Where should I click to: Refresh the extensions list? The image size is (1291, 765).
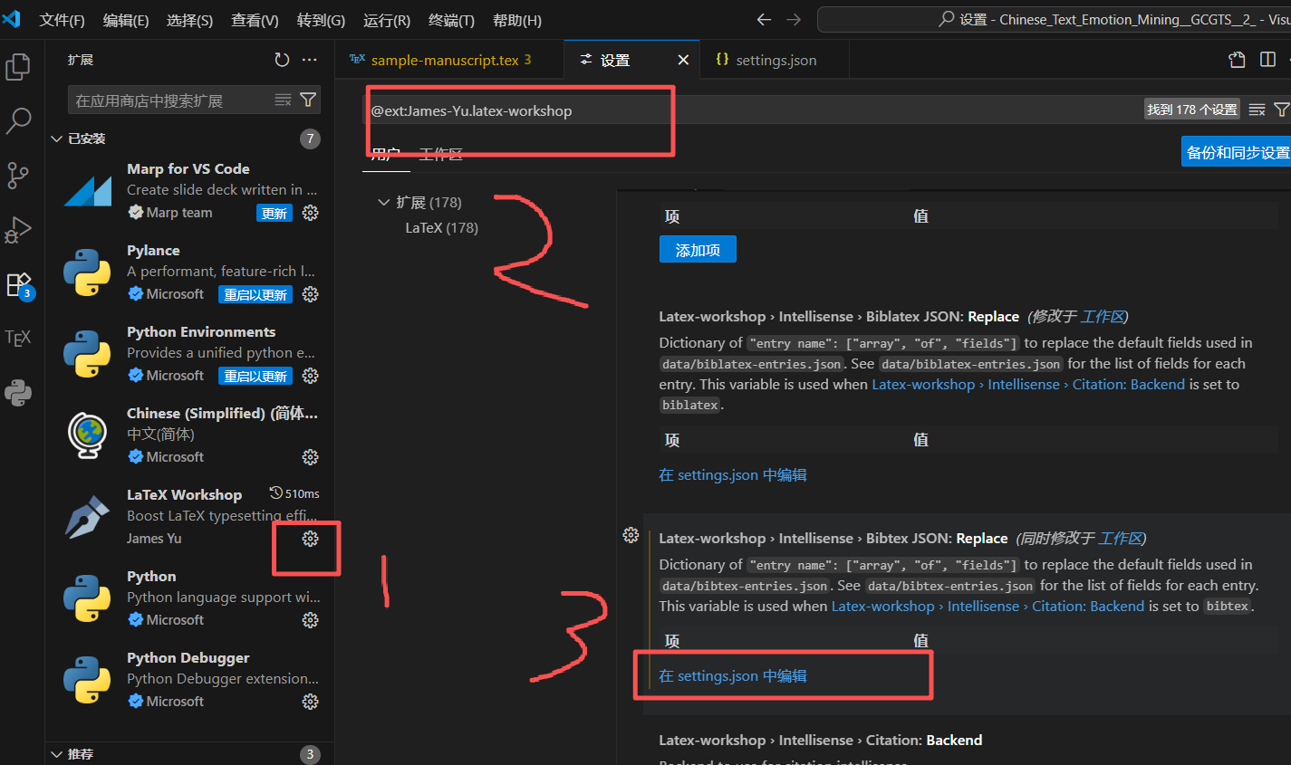(x=282, y=60)
